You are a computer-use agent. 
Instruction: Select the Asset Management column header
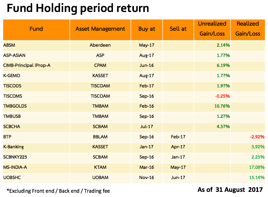[x=100, y=29]
